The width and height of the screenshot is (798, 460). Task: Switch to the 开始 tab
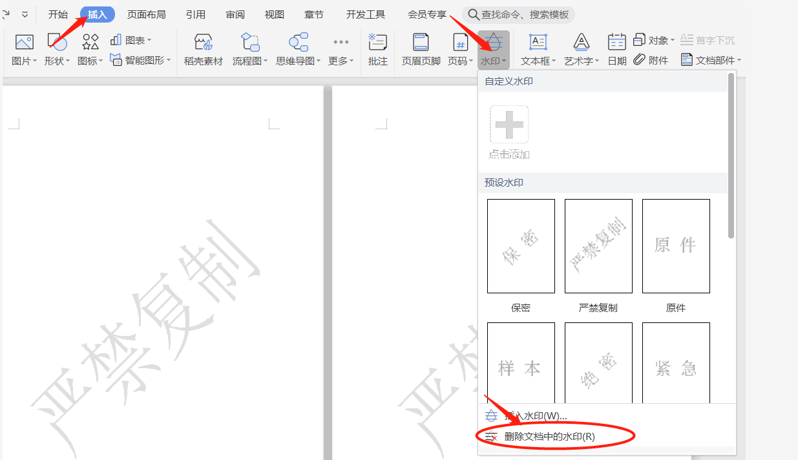pyautogui.click(x=58, y=14)
